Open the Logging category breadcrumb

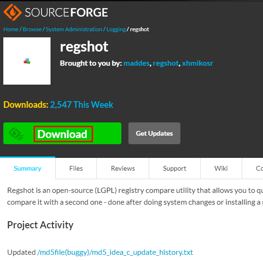(116, 29)
